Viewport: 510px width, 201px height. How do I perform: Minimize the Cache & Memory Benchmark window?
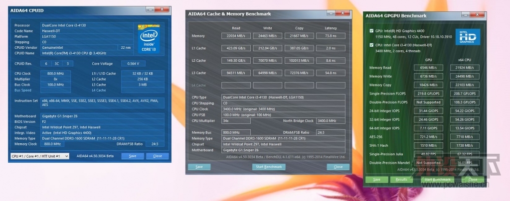pos(331,13)
